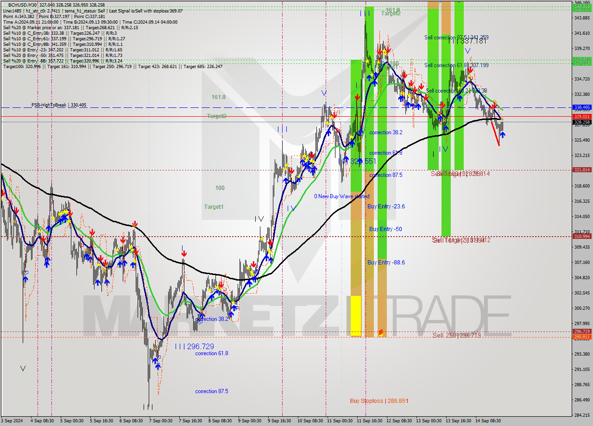593x426 pixels.
Task: Click the green 'Target1' label
Action: pyautogui.click(x=214, y=207)
